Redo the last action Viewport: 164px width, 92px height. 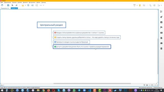pos(16,5)
